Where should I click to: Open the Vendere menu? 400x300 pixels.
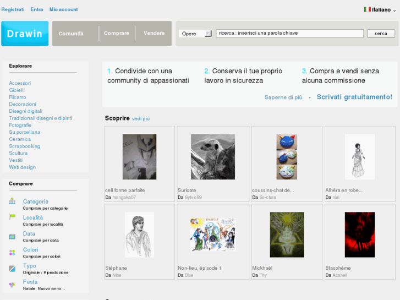tap(154, 33)
